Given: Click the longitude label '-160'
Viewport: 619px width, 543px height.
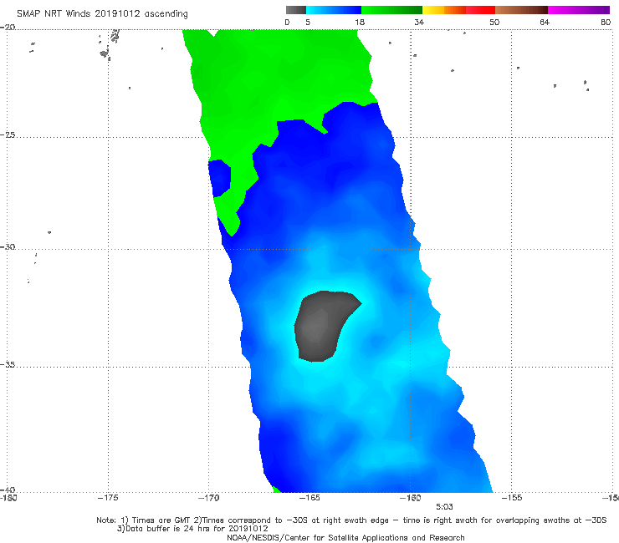Looking at the screenshot, I should pyautogui.click(x=410, y=498).
